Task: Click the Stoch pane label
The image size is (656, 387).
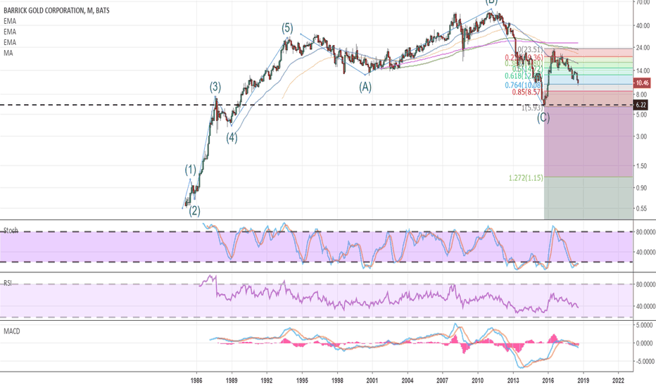Action: 11,231
